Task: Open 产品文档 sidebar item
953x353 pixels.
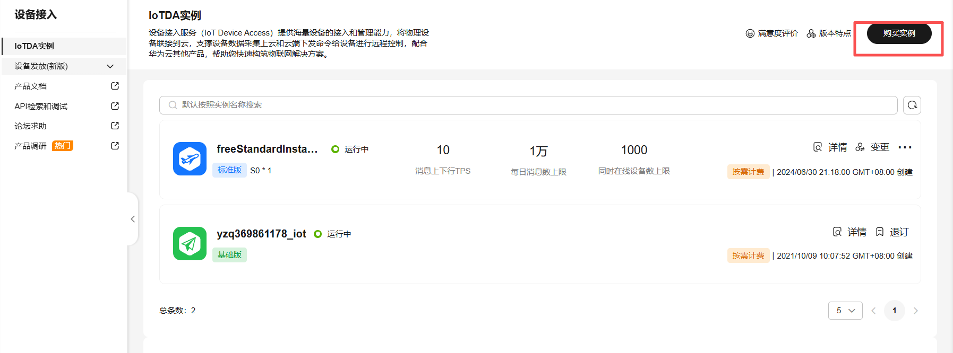Action: tap(31, 86)
